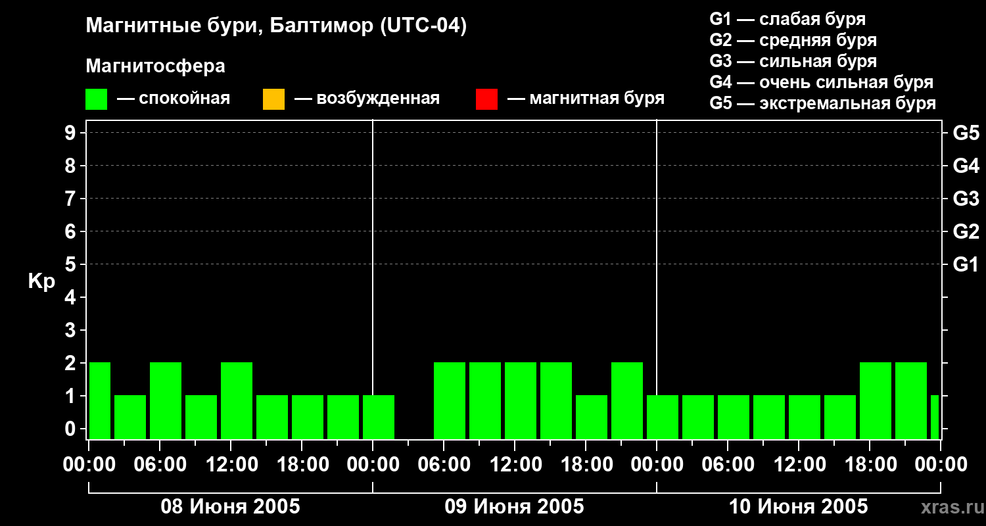Select the 06:00–09:00 bar on 09 Июня
This screenshot has width=986, height=526.
[450, 400]
